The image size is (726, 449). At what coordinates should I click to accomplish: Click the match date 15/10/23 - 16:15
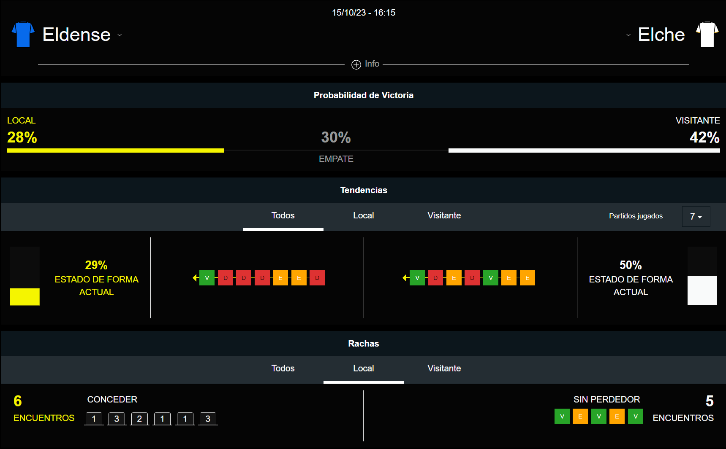click(364, 13)
